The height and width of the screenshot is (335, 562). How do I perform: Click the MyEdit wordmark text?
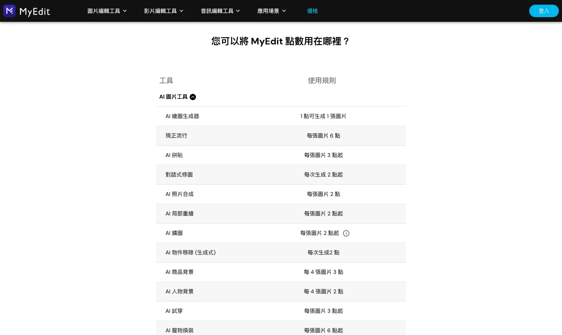point(35,12)
